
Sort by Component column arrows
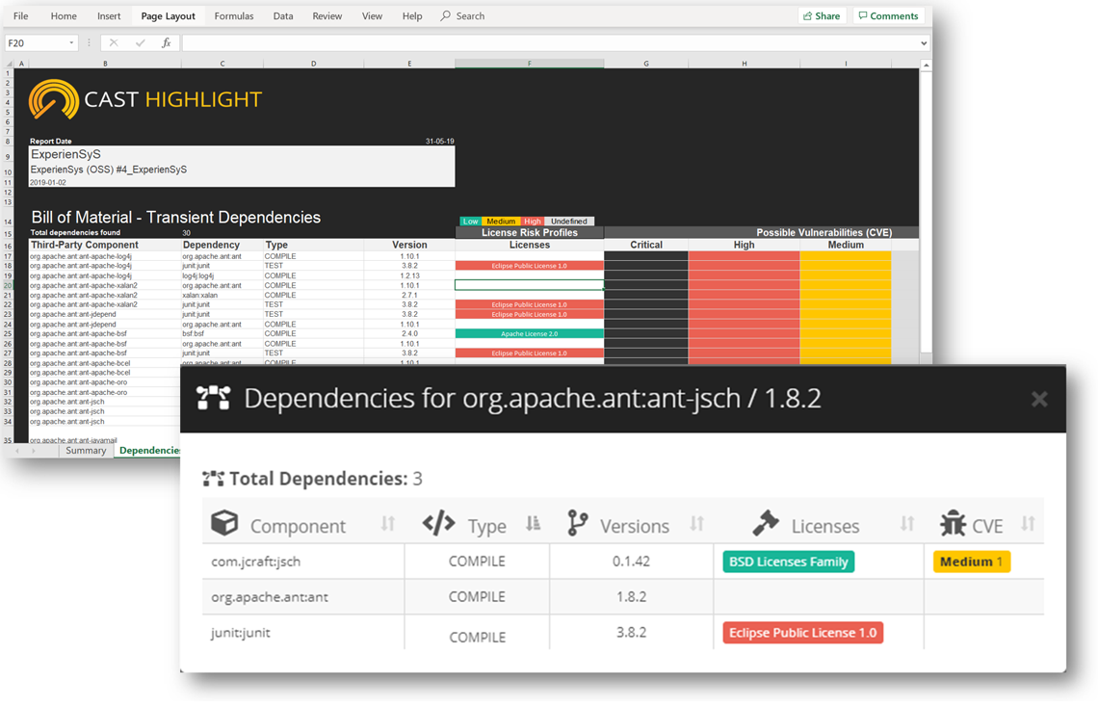click(388, 524)
